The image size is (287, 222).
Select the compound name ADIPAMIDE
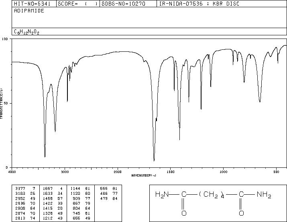tap(29, 11)
